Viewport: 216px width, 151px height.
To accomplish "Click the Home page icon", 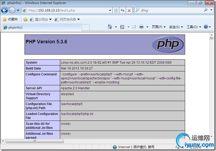I will (x=110, y=27).
